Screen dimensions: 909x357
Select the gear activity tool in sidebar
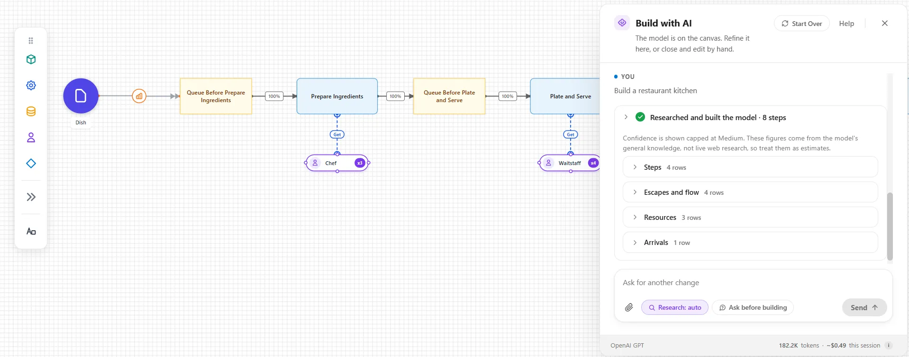pyautogui.click(x=31, y=86)
